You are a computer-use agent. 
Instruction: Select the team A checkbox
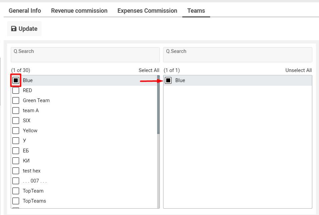[16, 110]
